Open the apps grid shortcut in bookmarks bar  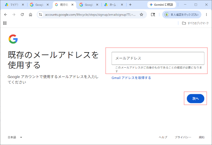5,23
